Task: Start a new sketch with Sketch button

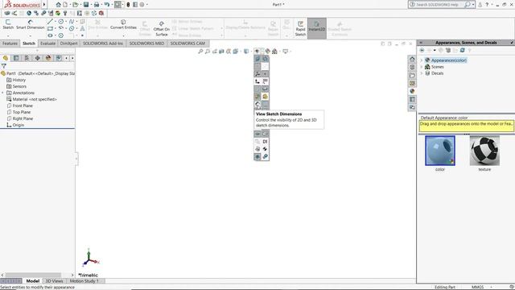Action: tap(8, 24)
